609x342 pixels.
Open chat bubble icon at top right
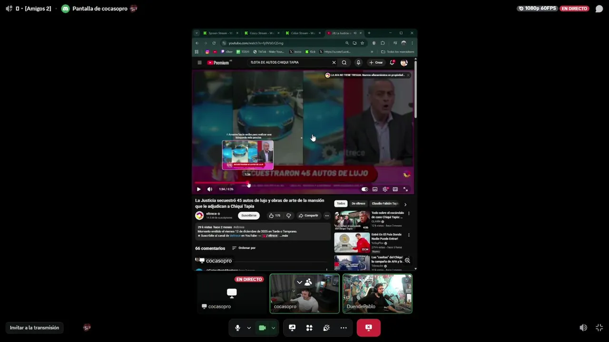click(x=599, y=9)
